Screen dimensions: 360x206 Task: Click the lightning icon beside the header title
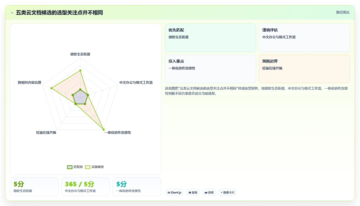(12, 13)
